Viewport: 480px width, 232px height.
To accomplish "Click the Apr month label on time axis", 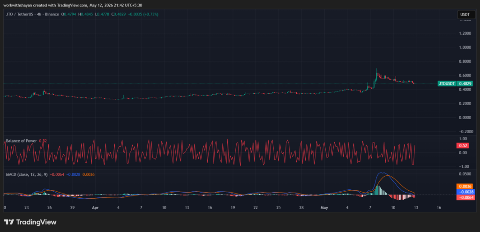I will pyautogui.click(x=95, y=208).
